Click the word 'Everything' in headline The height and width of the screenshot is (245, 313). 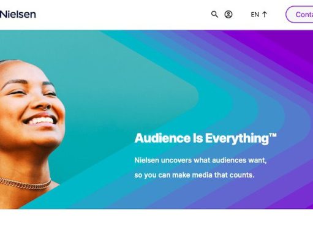pyautogui.click(x=237, y=138)
